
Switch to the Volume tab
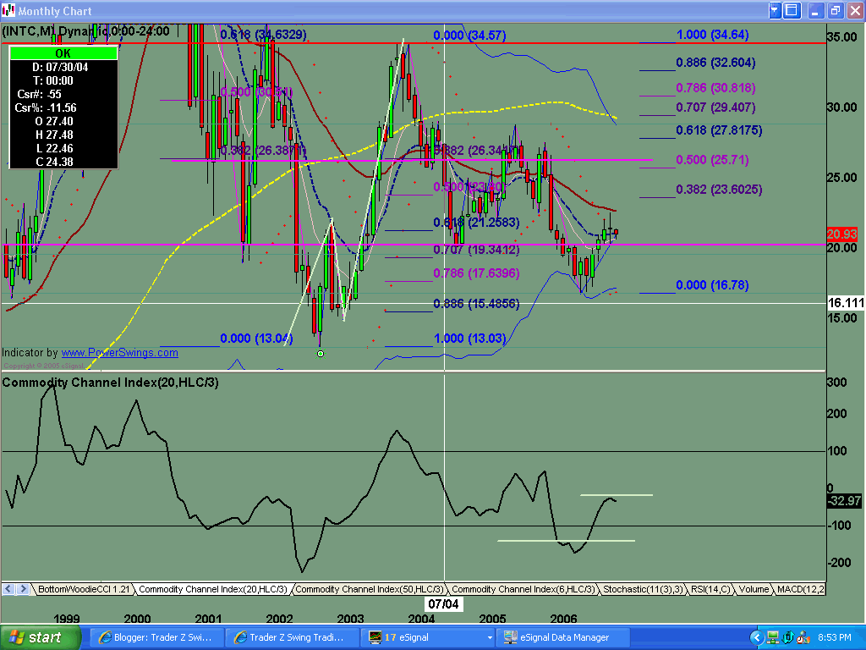click(x=754, y=589)
